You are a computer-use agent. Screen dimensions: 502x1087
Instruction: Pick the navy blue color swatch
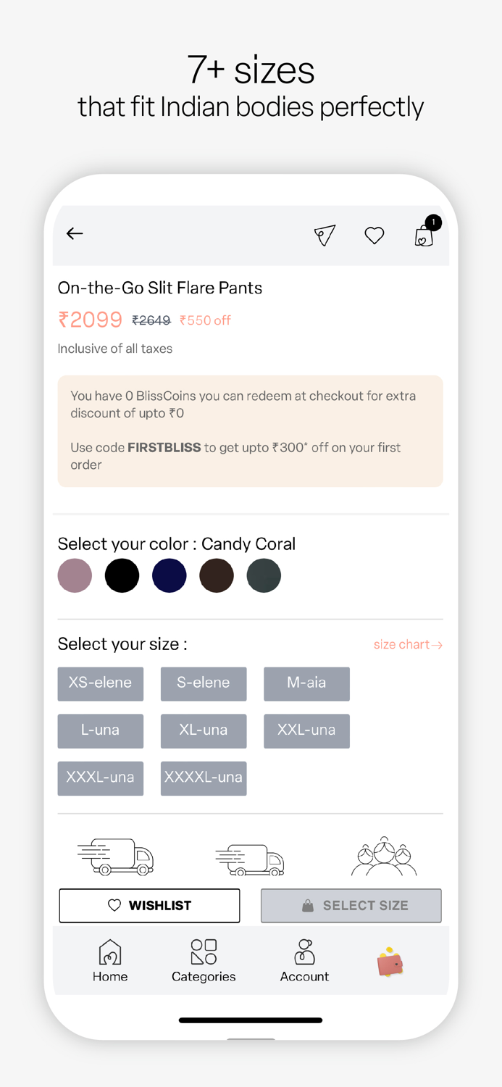coord(170,576)
